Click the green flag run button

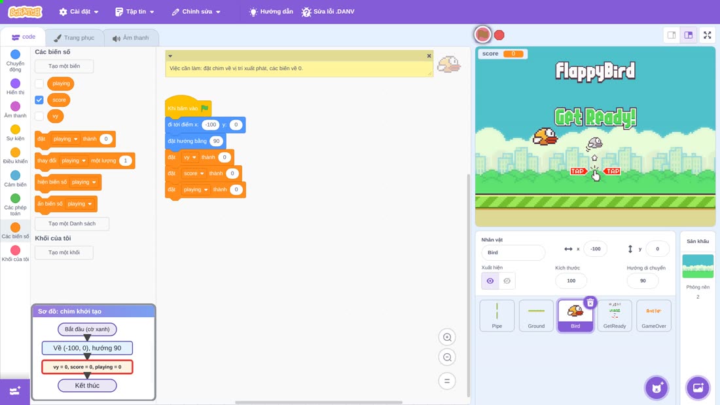(x=482, y=35)
